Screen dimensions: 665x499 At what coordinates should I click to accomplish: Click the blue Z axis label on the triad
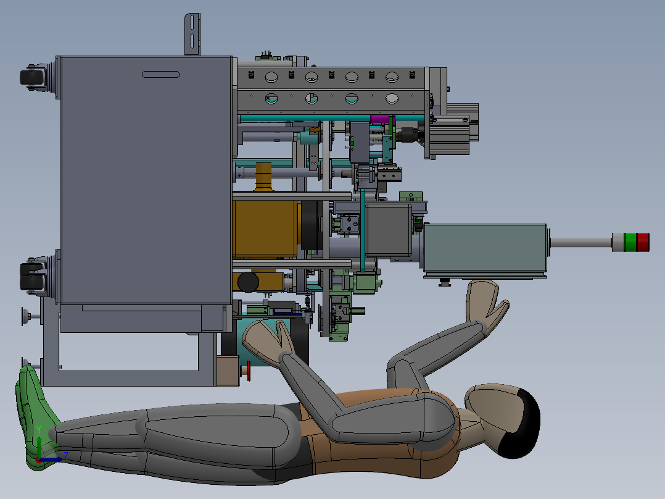pos(66,456)
